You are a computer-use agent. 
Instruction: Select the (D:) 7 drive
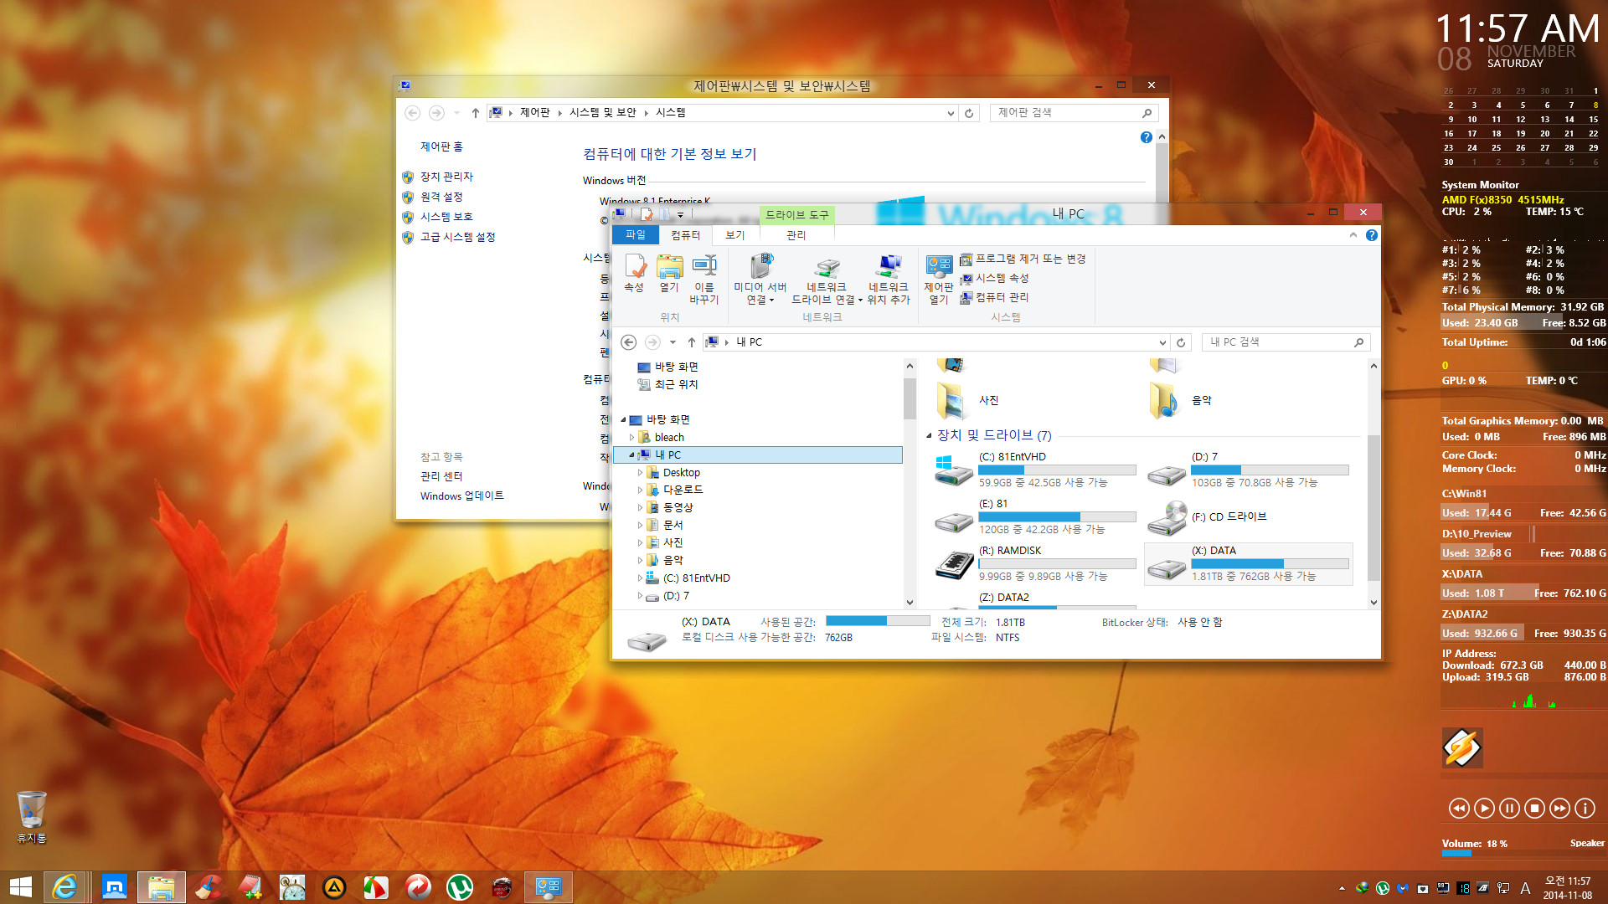click(x=1248, y=470)
